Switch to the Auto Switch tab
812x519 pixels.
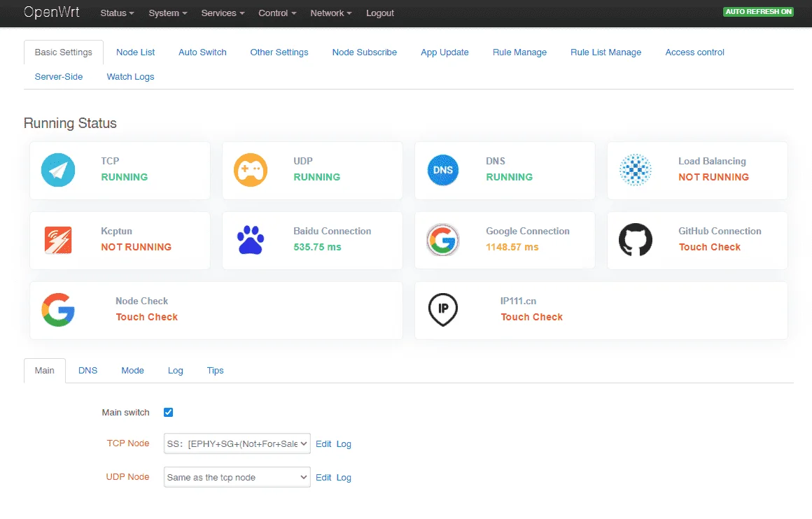coord(202,52)
